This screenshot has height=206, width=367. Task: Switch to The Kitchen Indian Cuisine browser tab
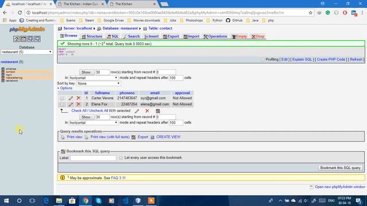[81, 4]
